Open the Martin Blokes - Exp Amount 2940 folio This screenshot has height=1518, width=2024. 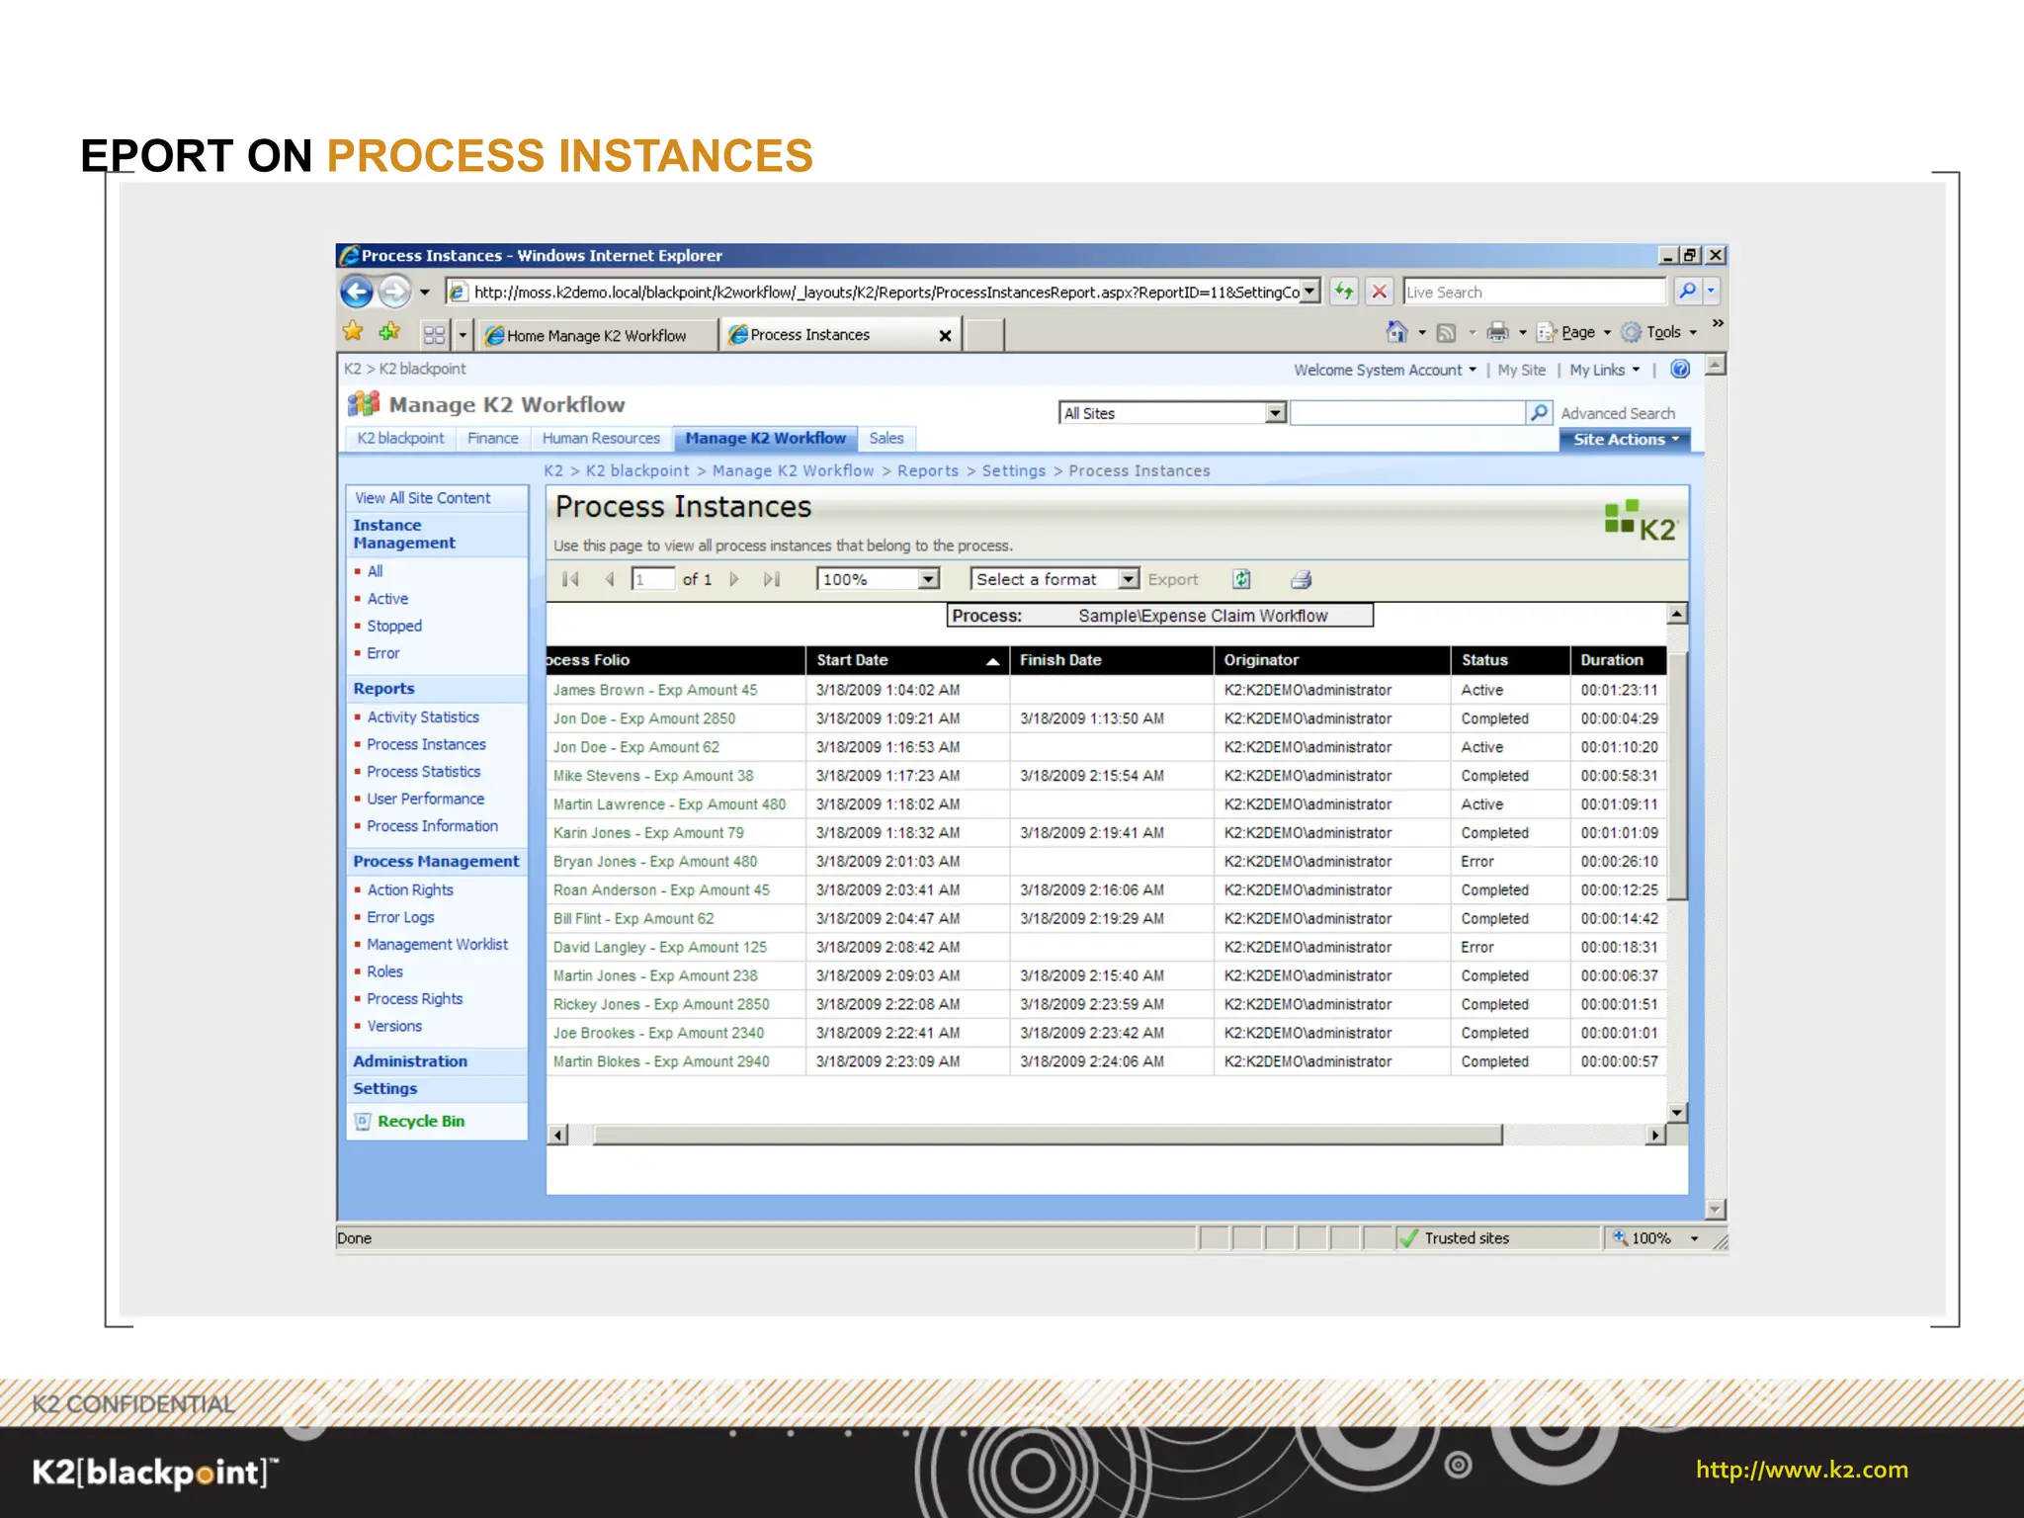click(661, 1061)
